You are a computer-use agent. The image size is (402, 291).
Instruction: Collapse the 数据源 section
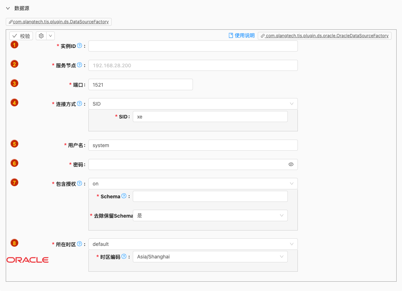[x=8, y=8]
